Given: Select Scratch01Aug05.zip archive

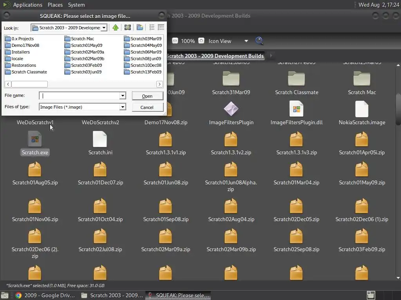Looking at the screenshot, I should 35,173.
